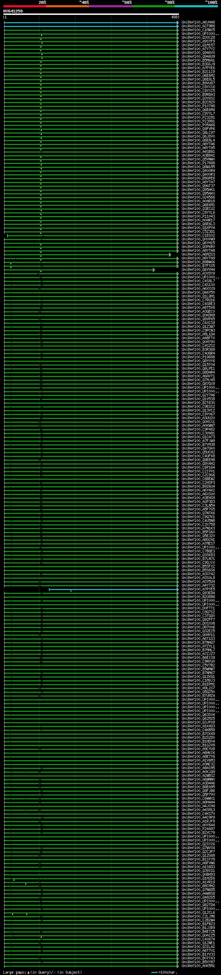Click hit label UniRef100_A7Y7Y2
This screenshot has width=221, height=975.
tap(198, 49)
